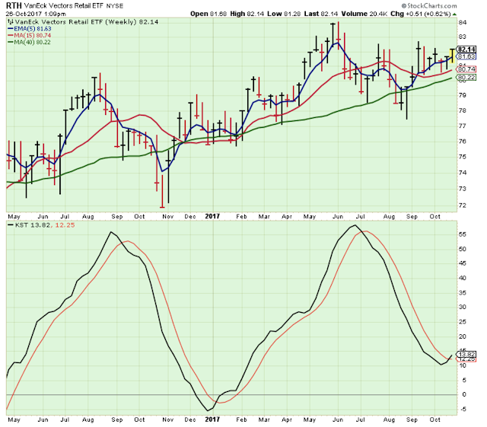
Task: Click the MA(40) 80.22 legend entry
Action: click(29, 43)
